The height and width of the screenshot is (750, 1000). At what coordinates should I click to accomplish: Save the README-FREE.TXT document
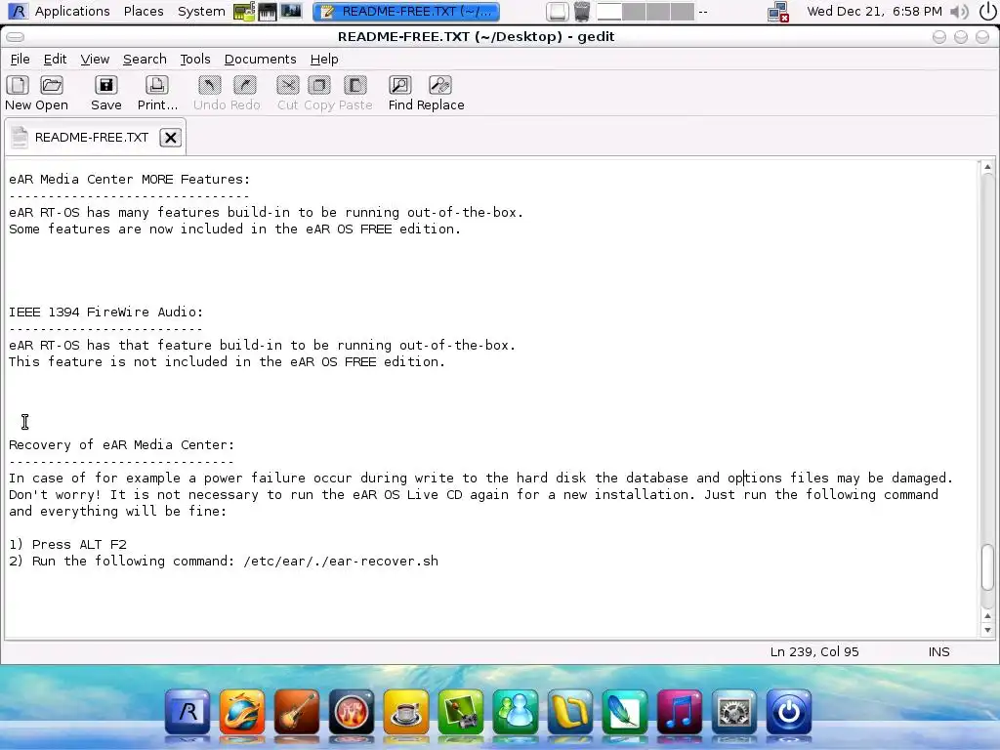[x=105, y=93]
